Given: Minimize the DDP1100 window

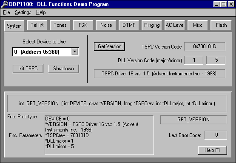Looking at the screenshot, I should coord(216,4).
